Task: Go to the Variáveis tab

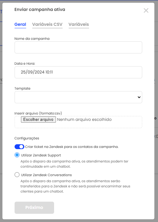Action: pyautogui.click(x=79, y=25)
